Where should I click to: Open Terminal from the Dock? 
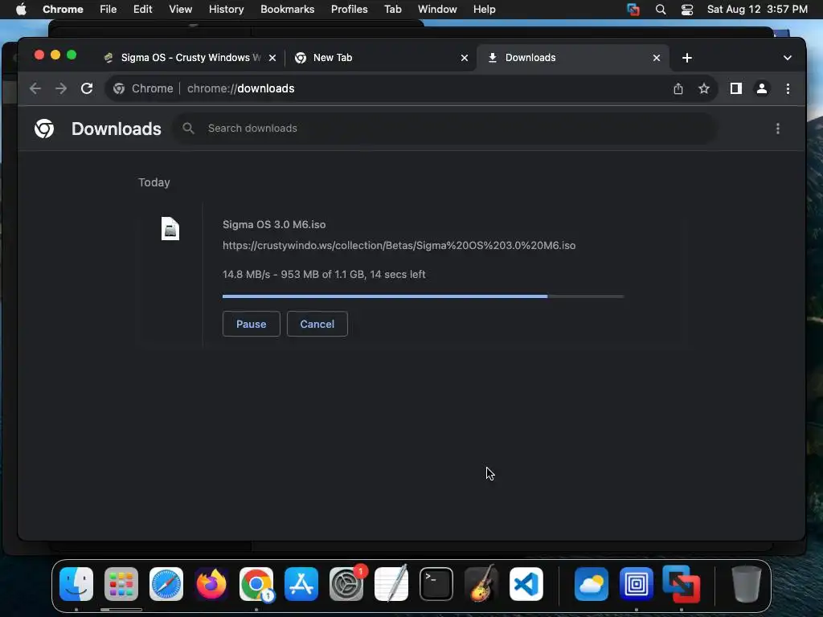tap(436, 584)
